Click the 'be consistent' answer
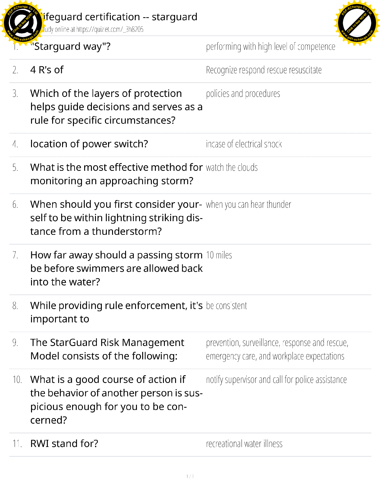 226,306
